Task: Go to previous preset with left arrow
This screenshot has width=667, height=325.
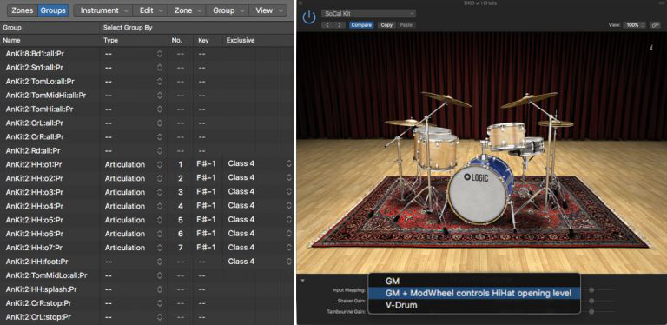Action: click(327, 25)
